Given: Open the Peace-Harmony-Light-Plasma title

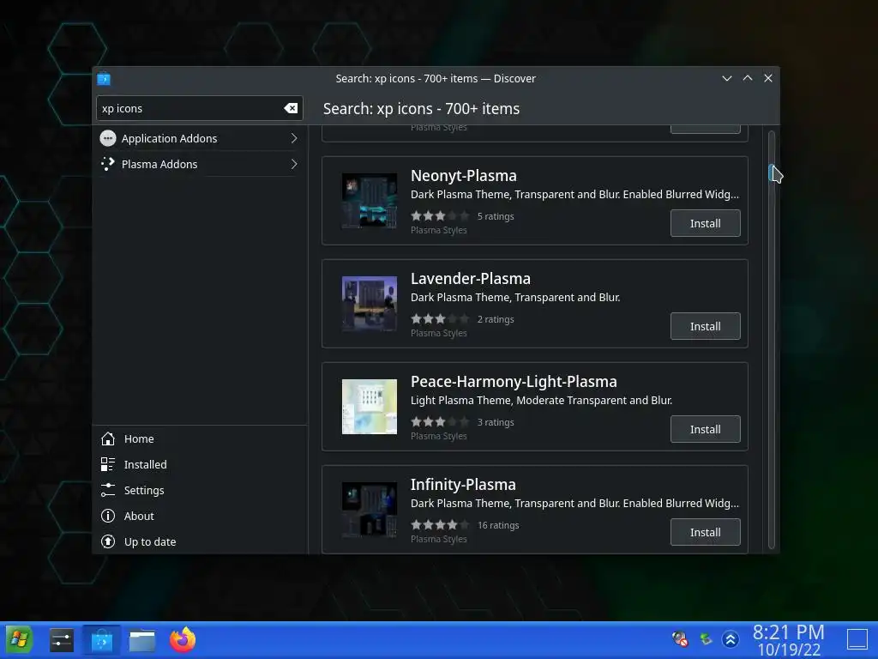Looking at the screenshot, I should (x=514, y=382).
